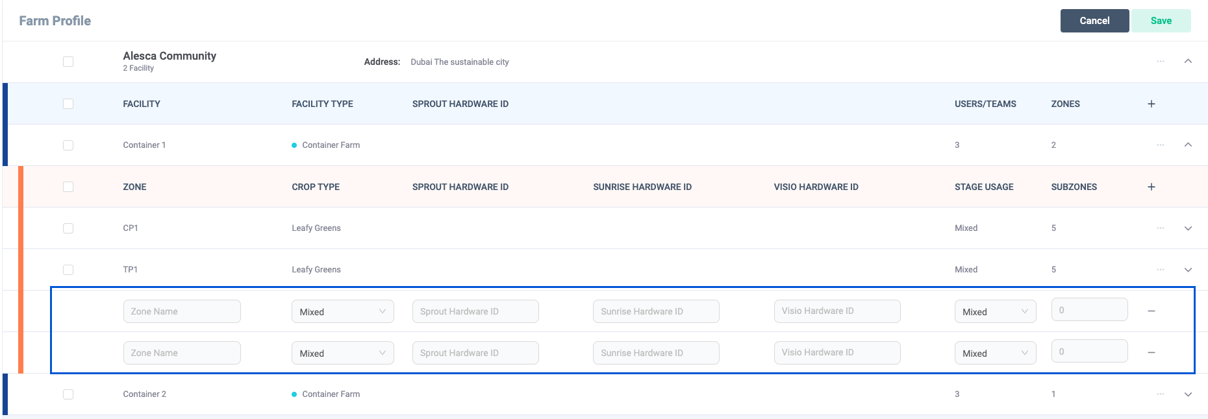Check the Alesca Community checkbox
This screenshot has height=419, width=1208.
68,62
